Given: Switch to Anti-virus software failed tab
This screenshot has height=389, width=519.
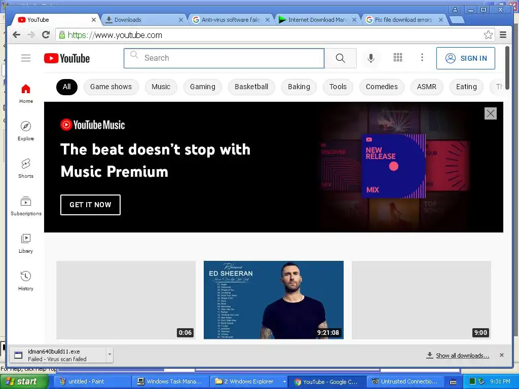Looking at the screenshot, I should (231, 20).
